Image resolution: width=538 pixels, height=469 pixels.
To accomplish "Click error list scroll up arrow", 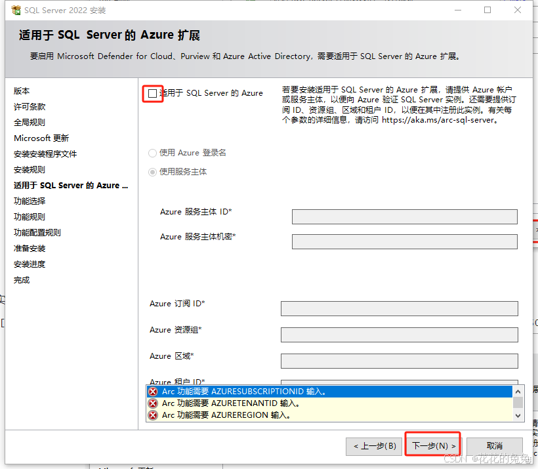I will 518,392.
